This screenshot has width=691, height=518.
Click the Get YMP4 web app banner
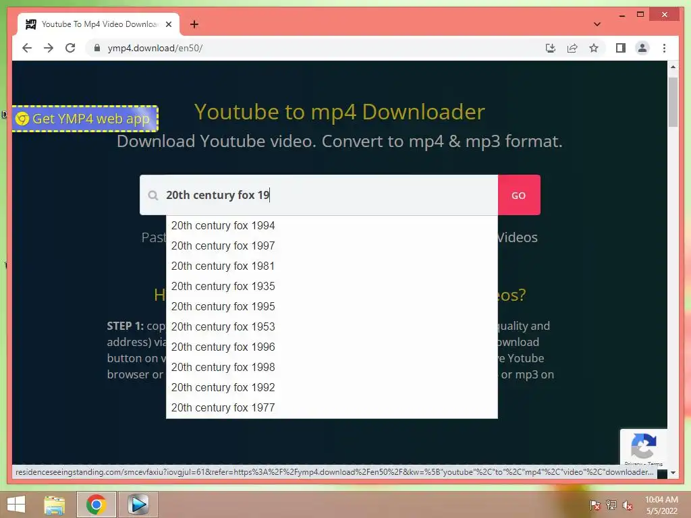click(x=84, y=119)
